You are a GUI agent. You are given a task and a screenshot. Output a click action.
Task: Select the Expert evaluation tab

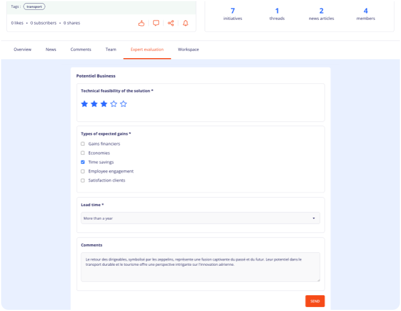click(147, 49)
